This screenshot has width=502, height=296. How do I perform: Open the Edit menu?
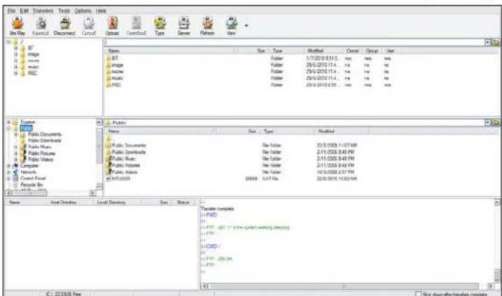(24, 11)
